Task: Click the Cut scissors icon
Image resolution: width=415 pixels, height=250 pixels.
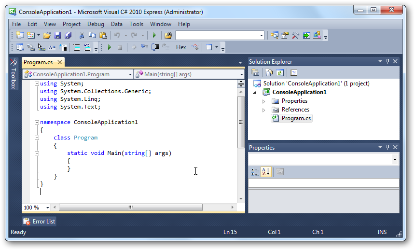Action: click(x=82, y=35)
